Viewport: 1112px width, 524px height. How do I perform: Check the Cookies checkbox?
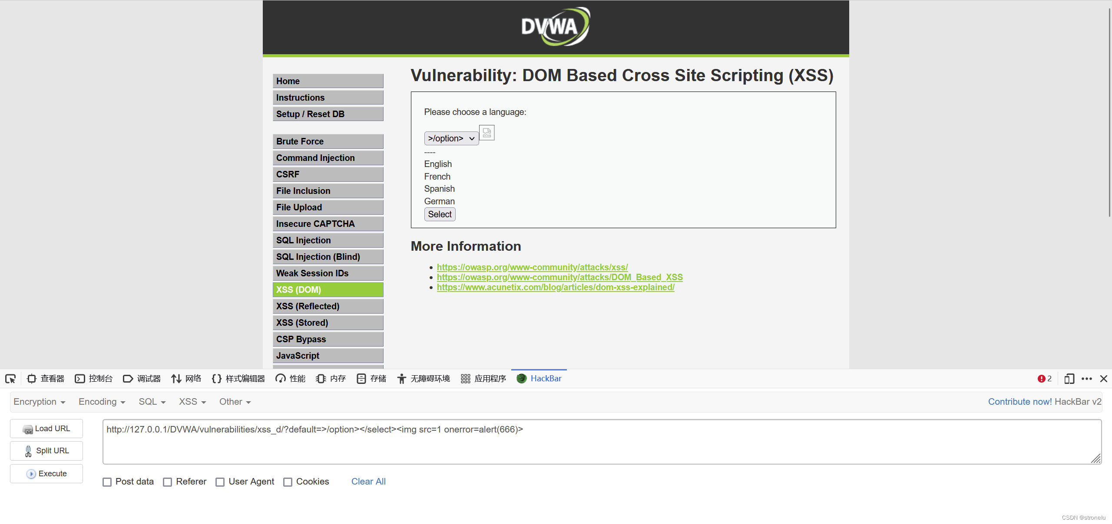point(288,482)
